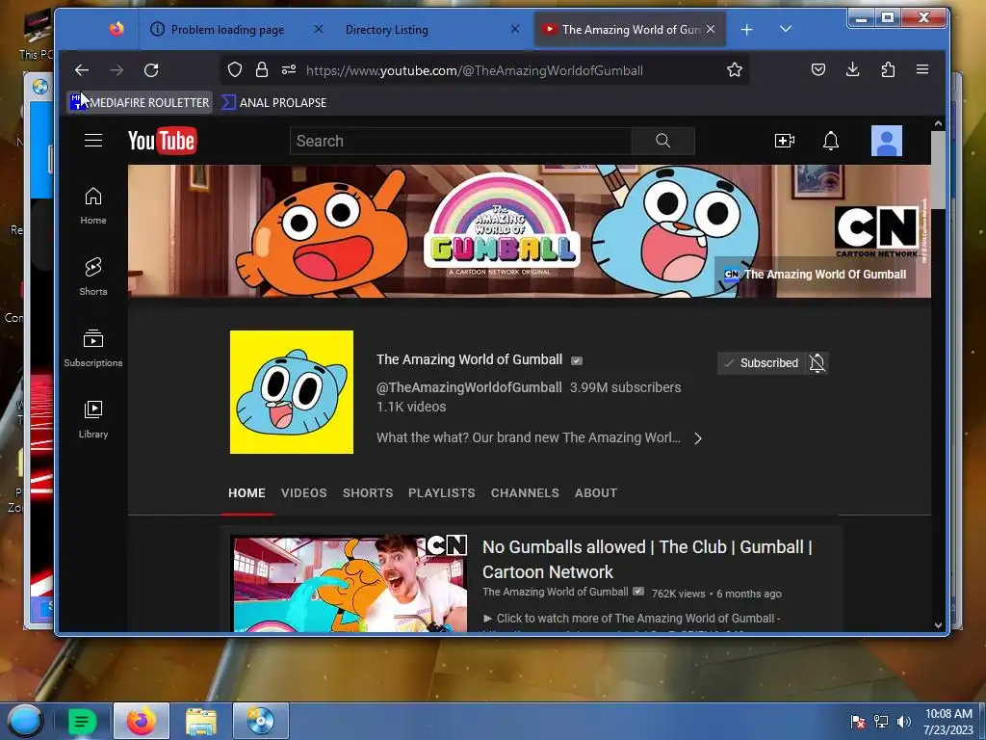
Task: Select the Directory Listing browser tab
Action: (x=387, y=30)
